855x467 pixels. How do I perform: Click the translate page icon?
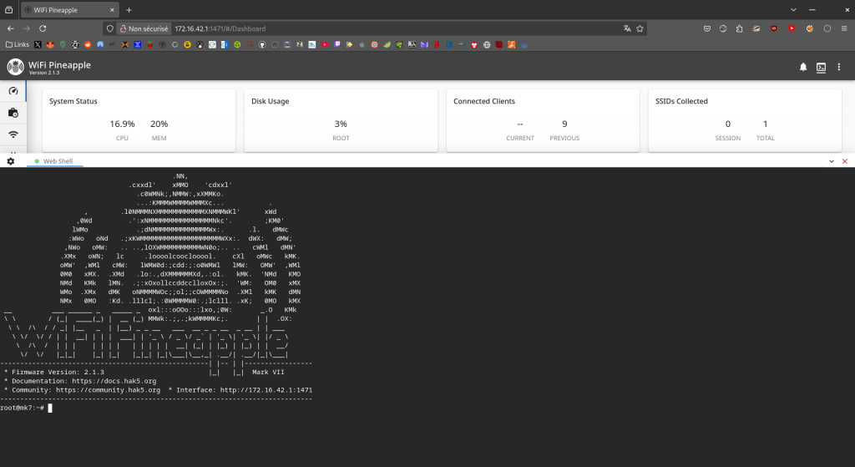tap(627, 28)
